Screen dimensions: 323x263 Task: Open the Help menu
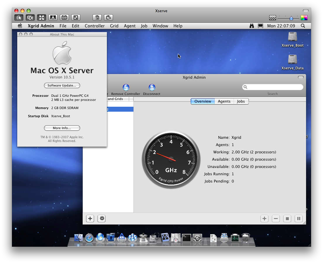(x=178, y=26)
